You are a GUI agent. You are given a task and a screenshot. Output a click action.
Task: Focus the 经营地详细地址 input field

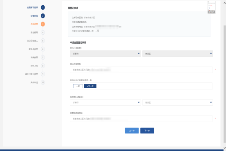(141, 119)
